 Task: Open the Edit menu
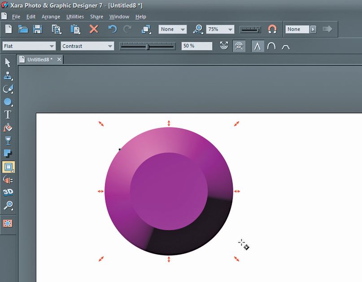click(31, 17)
